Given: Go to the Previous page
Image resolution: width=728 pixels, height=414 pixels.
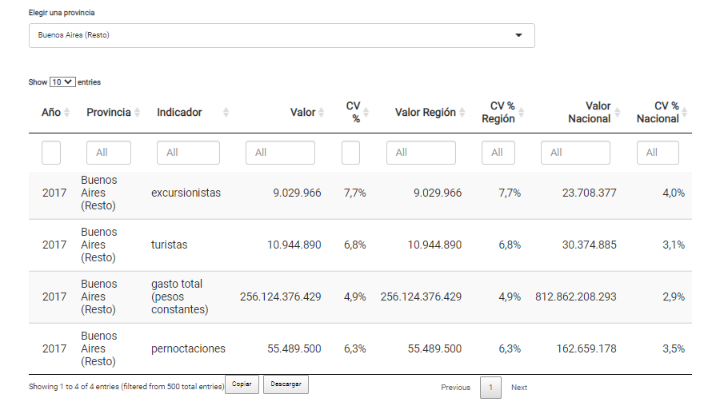Looking at the screenshot, I should 455,388.
